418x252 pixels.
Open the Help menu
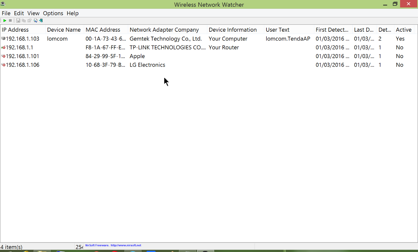click(72, 13)
